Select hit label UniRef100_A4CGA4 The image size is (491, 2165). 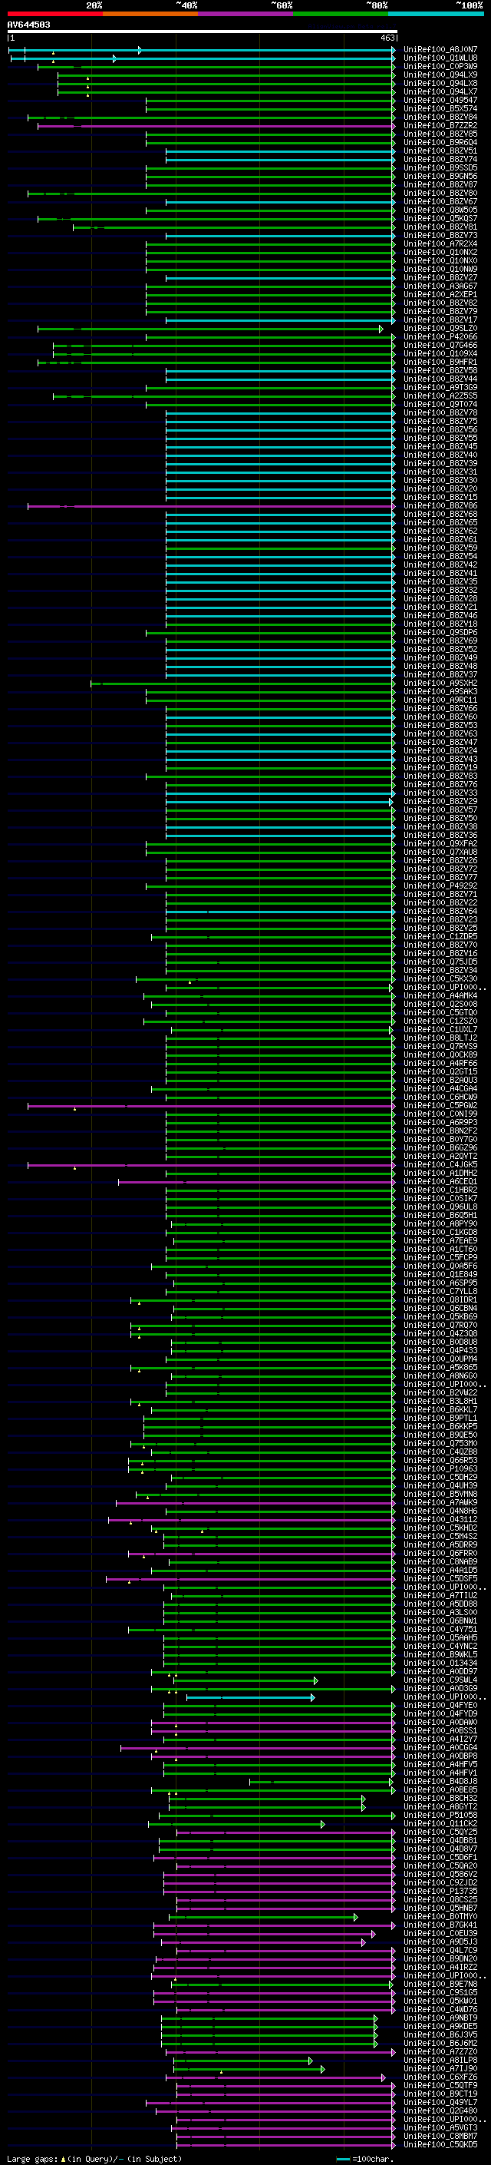pyautogui.click(x=440, y=1088)
